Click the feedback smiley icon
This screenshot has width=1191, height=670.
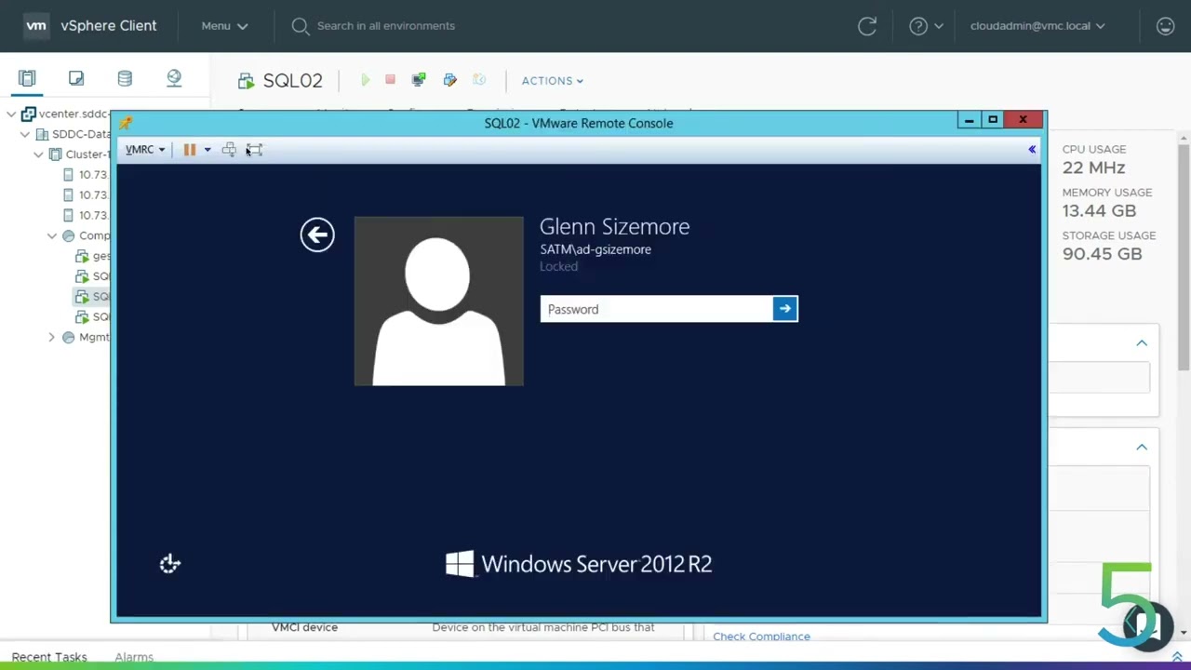pyautogui.click(x=1165, y=26)
